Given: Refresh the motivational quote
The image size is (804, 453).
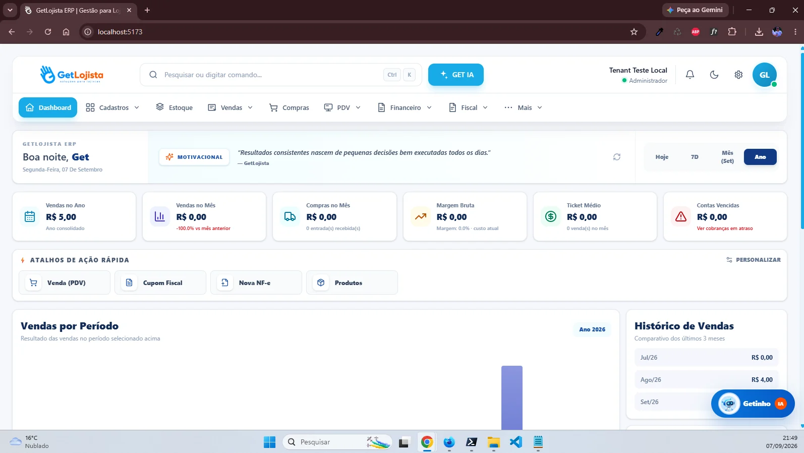Looking at the screenshot, I should 617,157.
